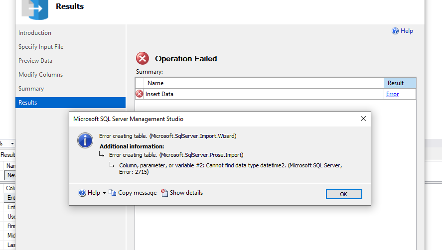This screenshot has width=442, height=250.
Task: Go to the Modify Columns step
Action: [x=40, y=75]
